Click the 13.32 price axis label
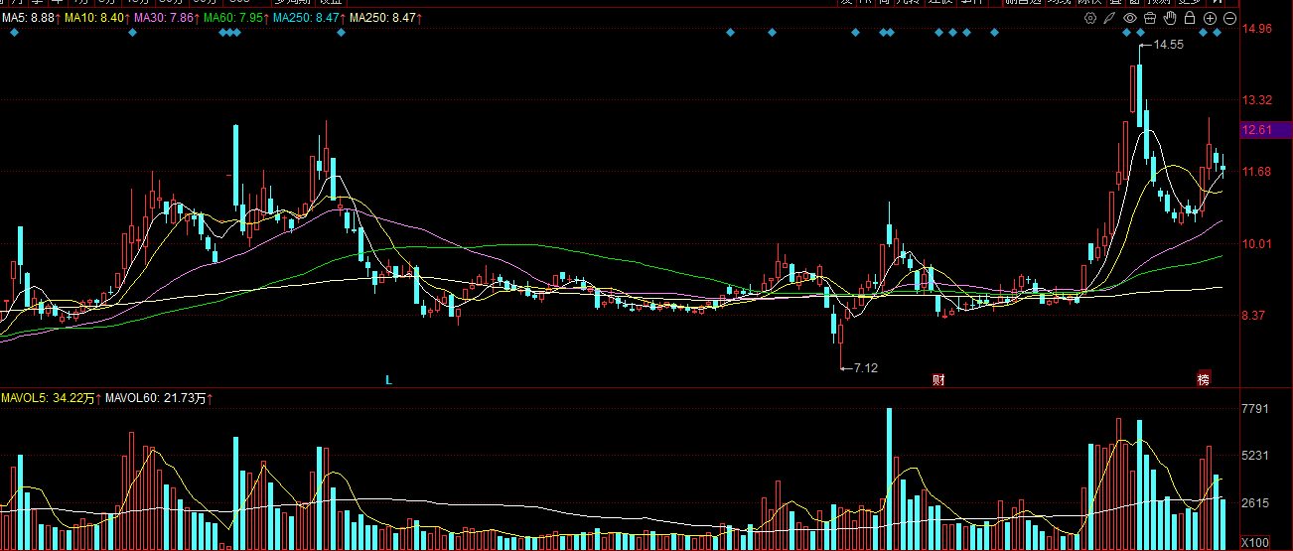The height and width of the screenshot is (551, 1293). pos(1257,100)
